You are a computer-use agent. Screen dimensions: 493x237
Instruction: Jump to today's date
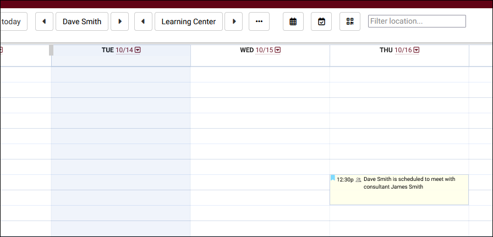(x=12, y=21)
